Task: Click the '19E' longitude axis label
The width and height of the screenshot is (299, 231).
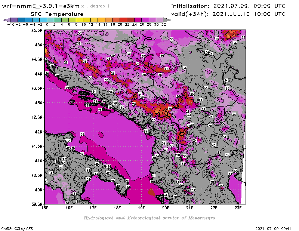Action: click(141, 208)
